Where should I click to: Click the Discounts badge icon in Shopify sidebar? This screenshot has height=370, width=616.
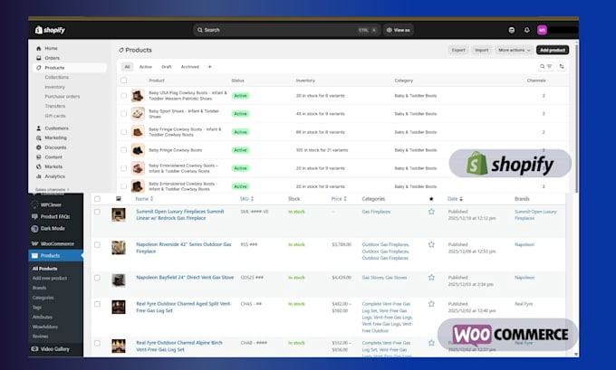click(38, 147)
